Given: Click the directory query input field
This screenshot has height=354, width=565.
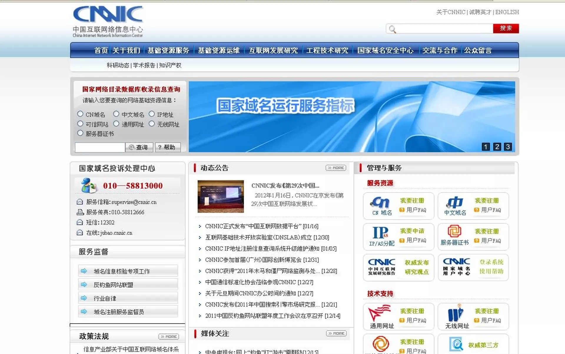Looking at the screenshot, I should pyautogui.click(x=100, y=147).
